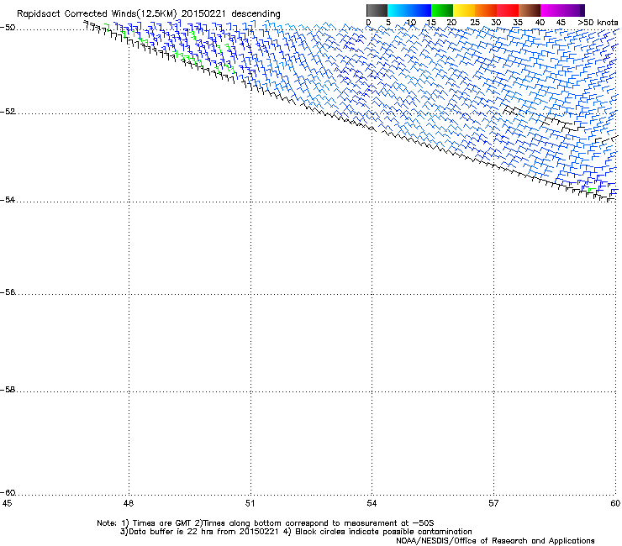Click the yellow 20–25 knot color segment
The image size is (622, 546).
coord(464,11)
